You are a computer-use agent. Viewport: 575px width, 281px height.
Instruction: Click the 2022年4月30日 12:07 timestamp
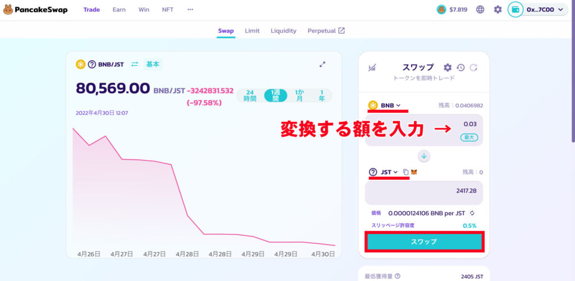tap(102, 113)
